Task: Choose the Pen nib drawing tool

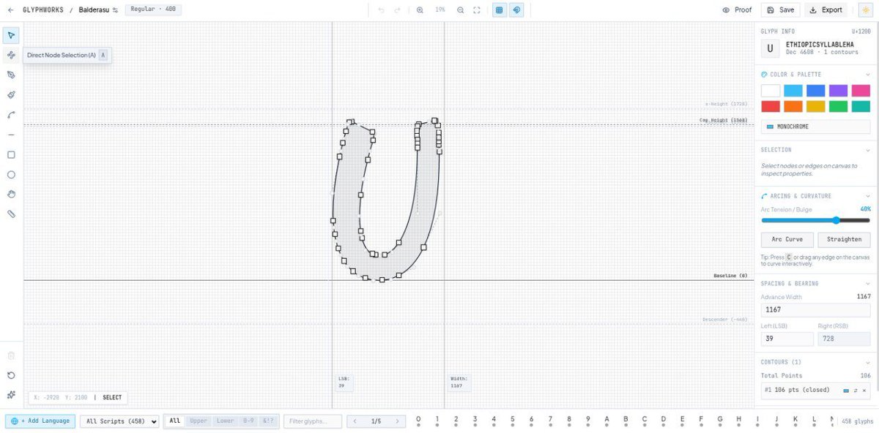Action: (x=11, y=75)
